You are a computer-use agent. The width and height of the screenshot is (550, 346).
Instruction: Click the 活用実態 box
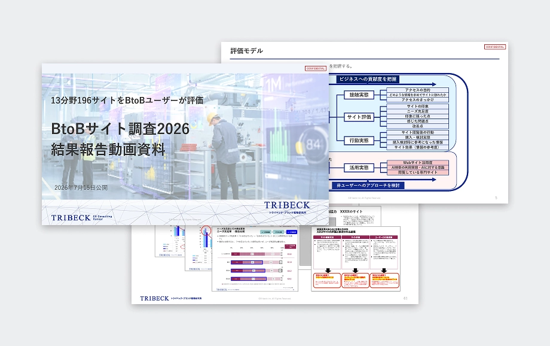point(359,168)
